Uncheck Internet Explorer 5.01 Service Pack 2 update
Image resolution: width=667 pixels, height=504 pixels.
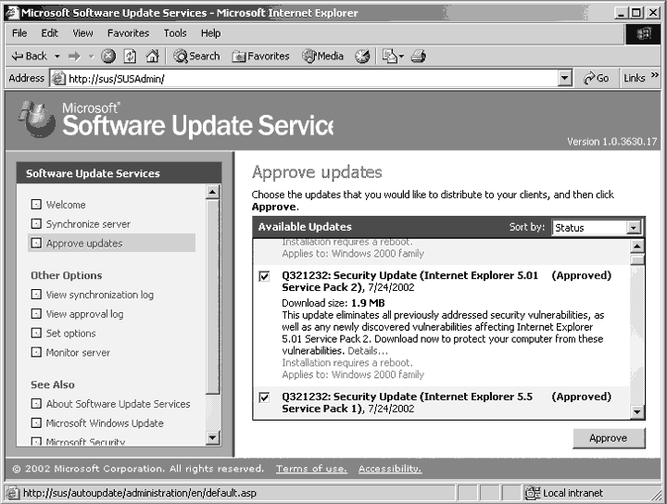point(265,276)
